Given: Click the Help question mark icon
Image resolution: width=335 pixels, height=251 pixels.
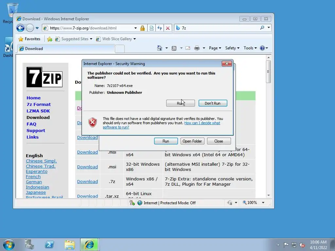Looking at the screenshot, I should pos(262,48).
